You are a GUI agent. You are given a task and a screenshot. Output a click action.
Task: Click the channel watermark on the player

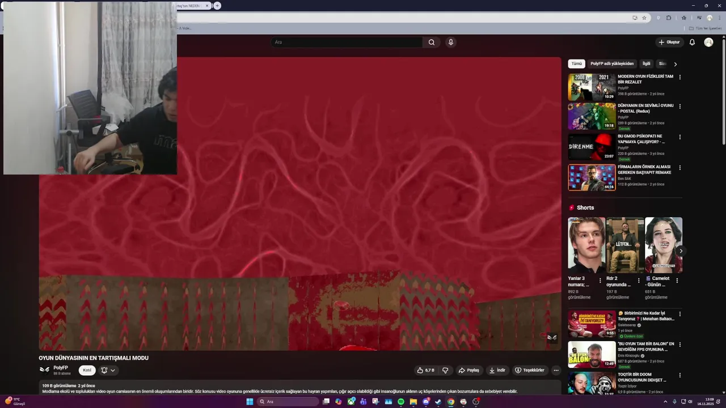coord(551,338)
